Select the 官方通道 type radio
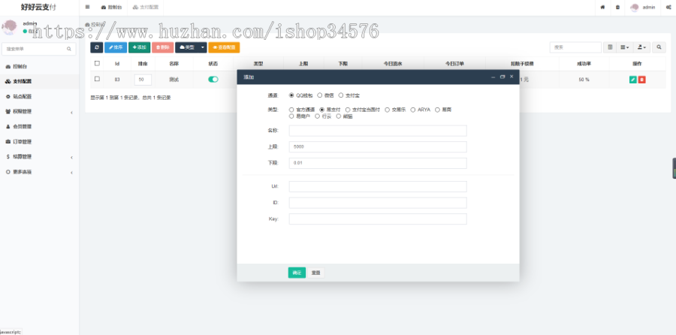The image size is (676, 335). pyautogui.click(x=292, y=110)
